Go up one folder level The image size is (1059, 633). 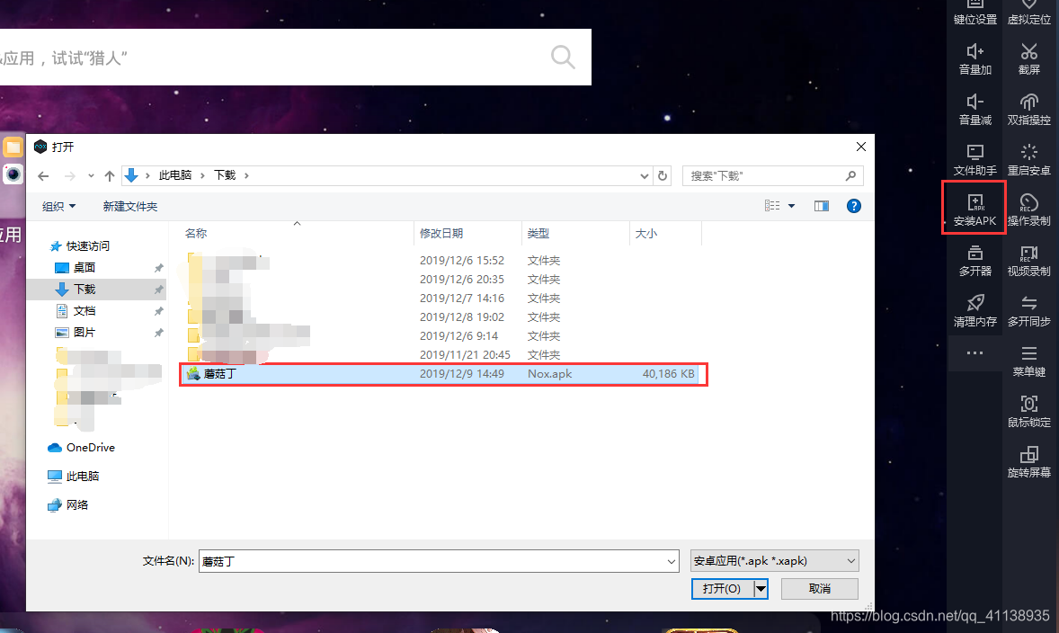pos(110,175)
